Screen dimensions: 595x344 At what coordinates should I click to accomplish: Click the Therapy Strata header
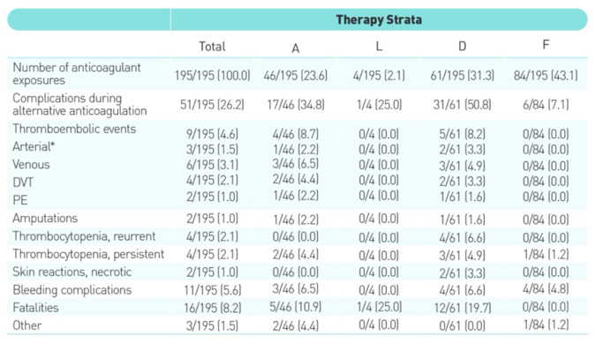pyautogui.click(x=379, y=19)
